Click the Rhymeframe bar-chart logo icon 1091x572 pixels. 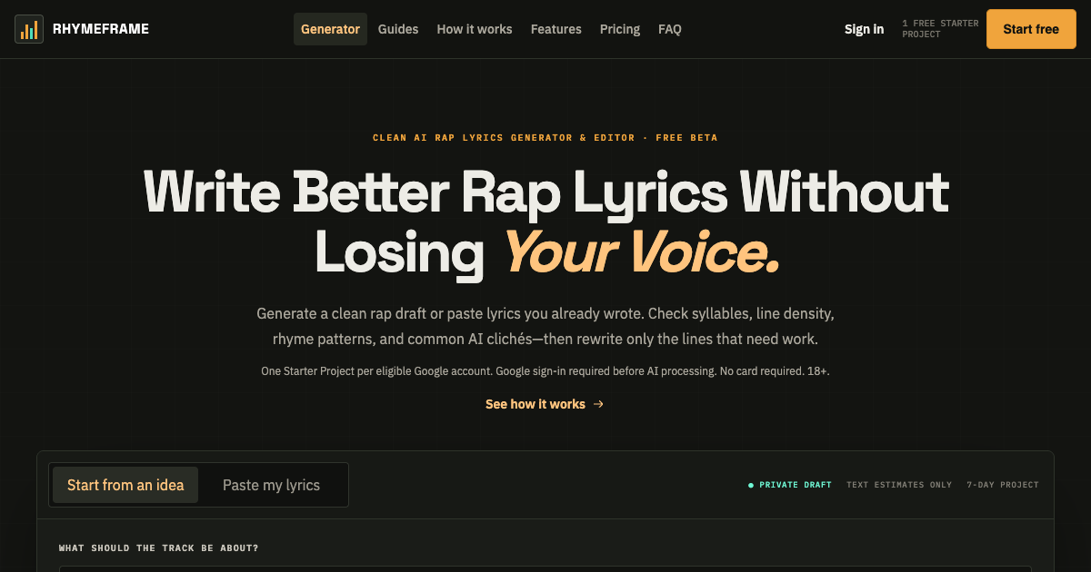(29, 29)
